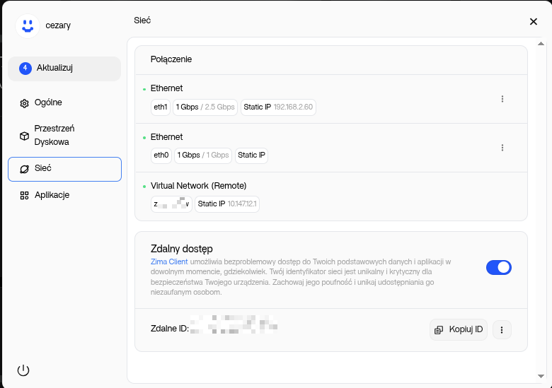Screen dimensions: 552x388
Task: Click the Ogólne gear icon
Action: point(24,103)
